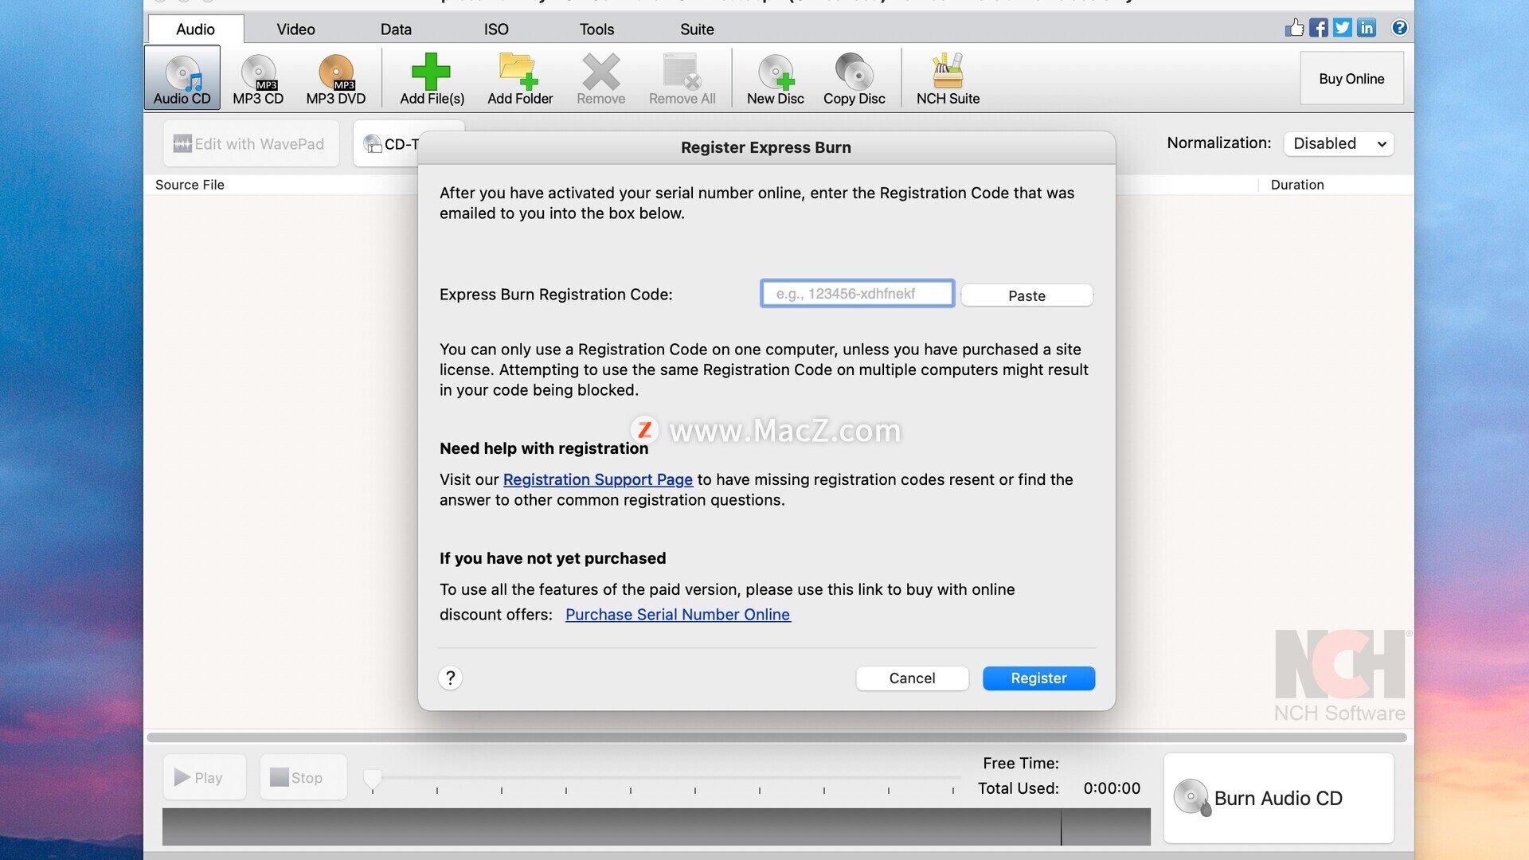Click the playback position slider handle
The width and height of the screenshot is (1529, 860).
[372, 779]
